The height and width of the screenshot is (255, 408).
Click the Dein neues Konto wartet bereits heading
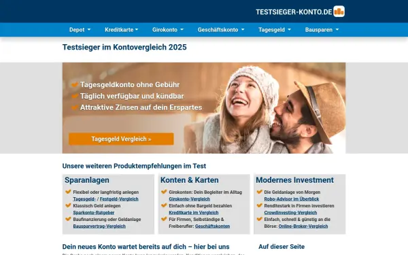click(x=146, y=247)
